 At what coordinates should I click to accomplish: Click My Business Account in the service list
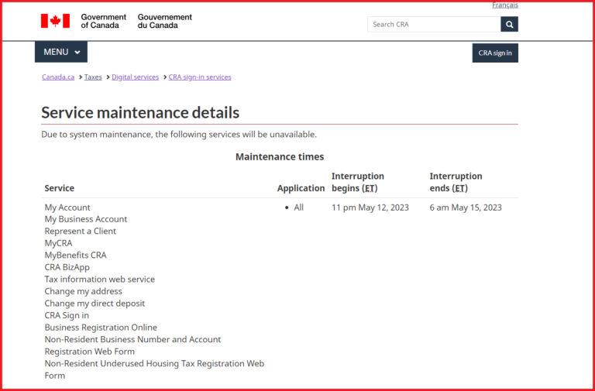click(x=86, y=219)
